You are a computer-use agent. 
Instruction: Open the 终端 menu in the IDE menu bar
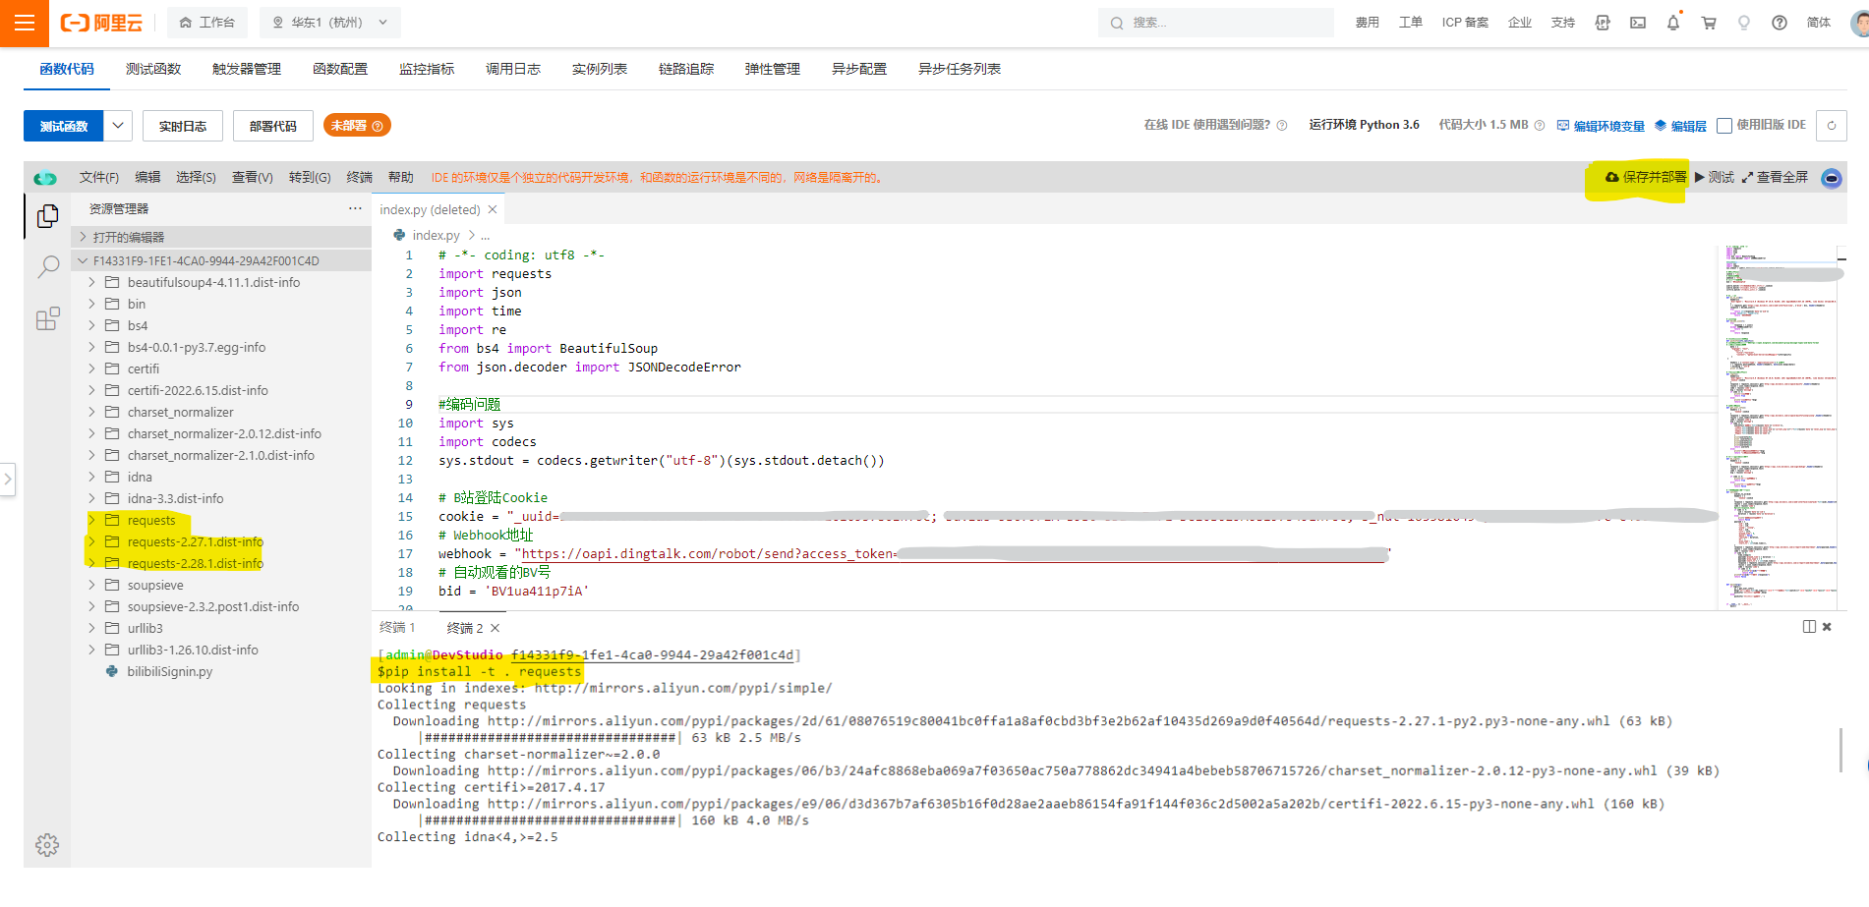point(360,177)
